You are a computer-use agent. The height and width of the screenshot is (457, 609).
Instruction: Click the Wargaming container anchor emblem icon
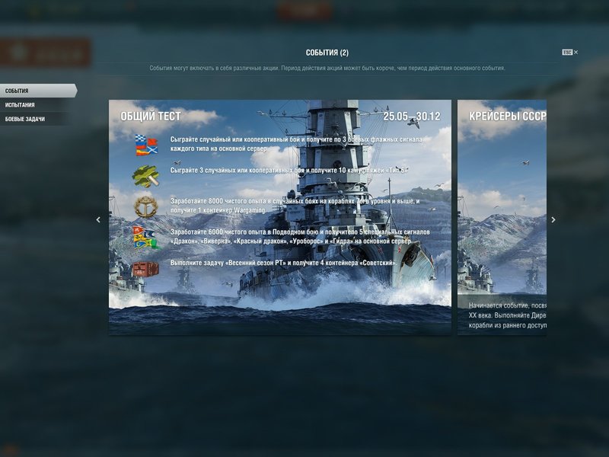click(146, 206)
